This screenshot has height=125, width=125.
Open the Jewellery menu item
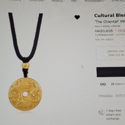[15, 1]
